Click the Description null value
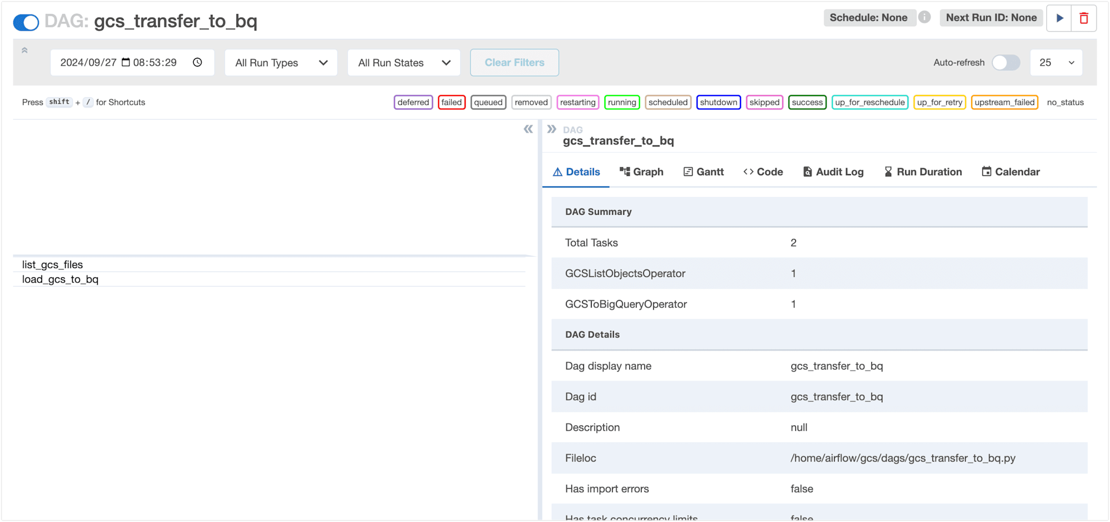 (799, 427)
